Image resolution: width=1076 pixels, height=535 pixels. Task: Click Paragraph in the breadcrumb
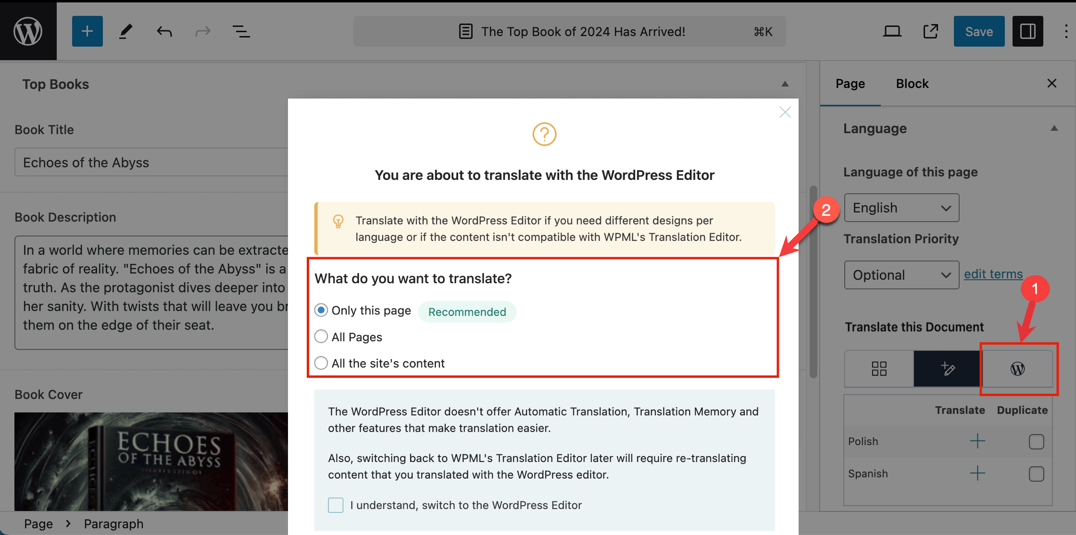point(113,523)
